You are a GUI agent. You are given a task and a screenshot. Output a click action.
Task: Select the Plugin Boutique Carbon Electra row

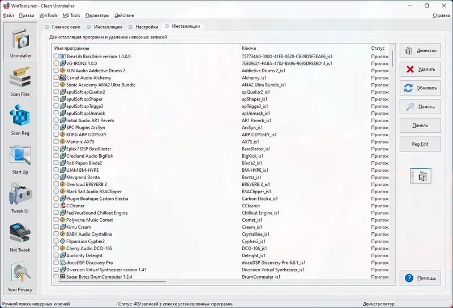(x=221, y=198)
